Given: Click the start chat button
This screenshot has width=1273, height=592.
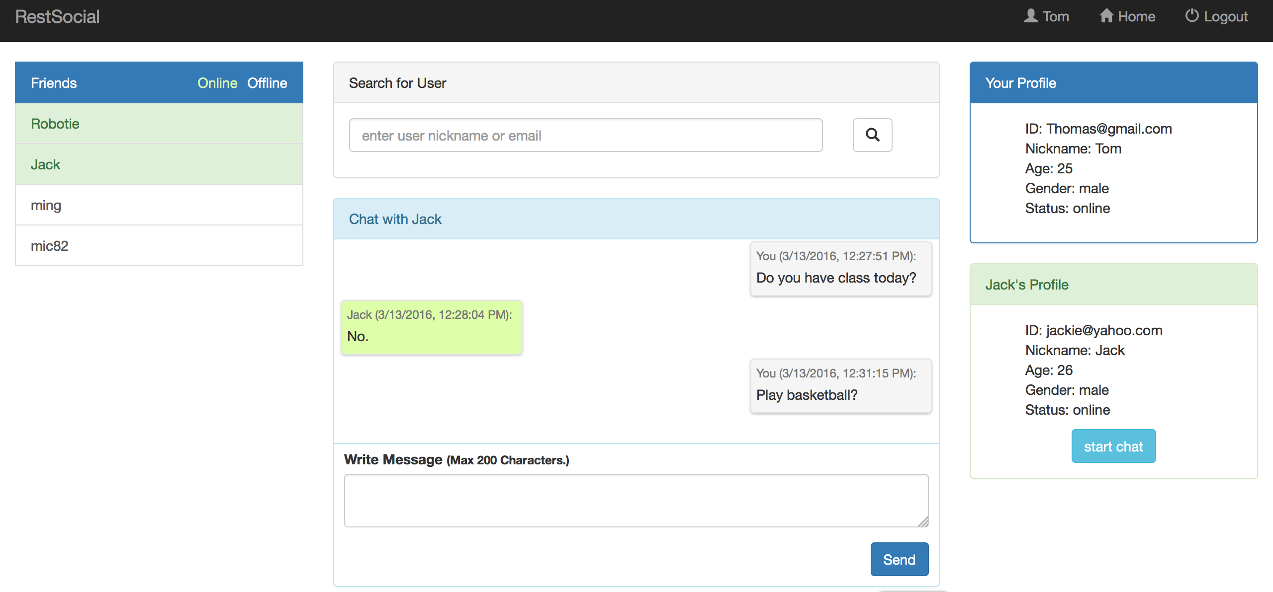Looking at the screenshot, I should pos(1113,446).
